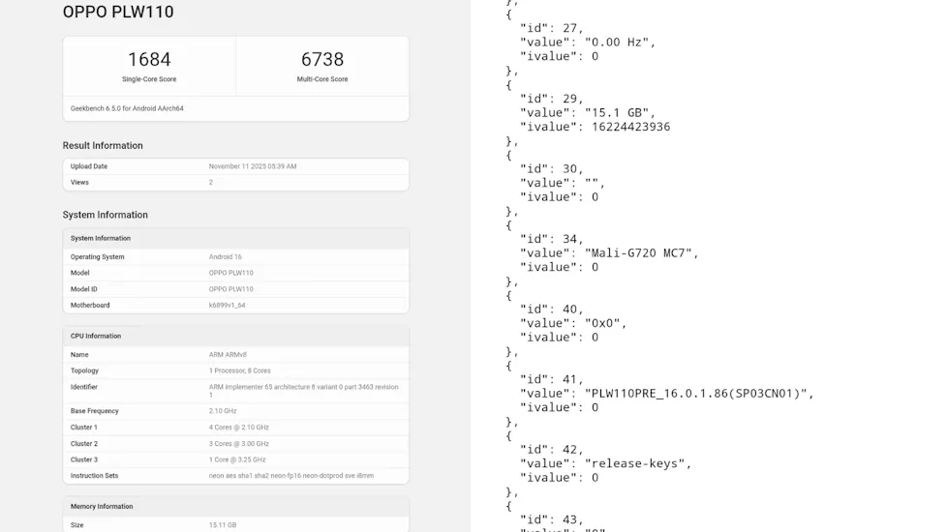Click the Cluster 3 frequency value
This screenshot has height=532, width=947.
point(237,459)
